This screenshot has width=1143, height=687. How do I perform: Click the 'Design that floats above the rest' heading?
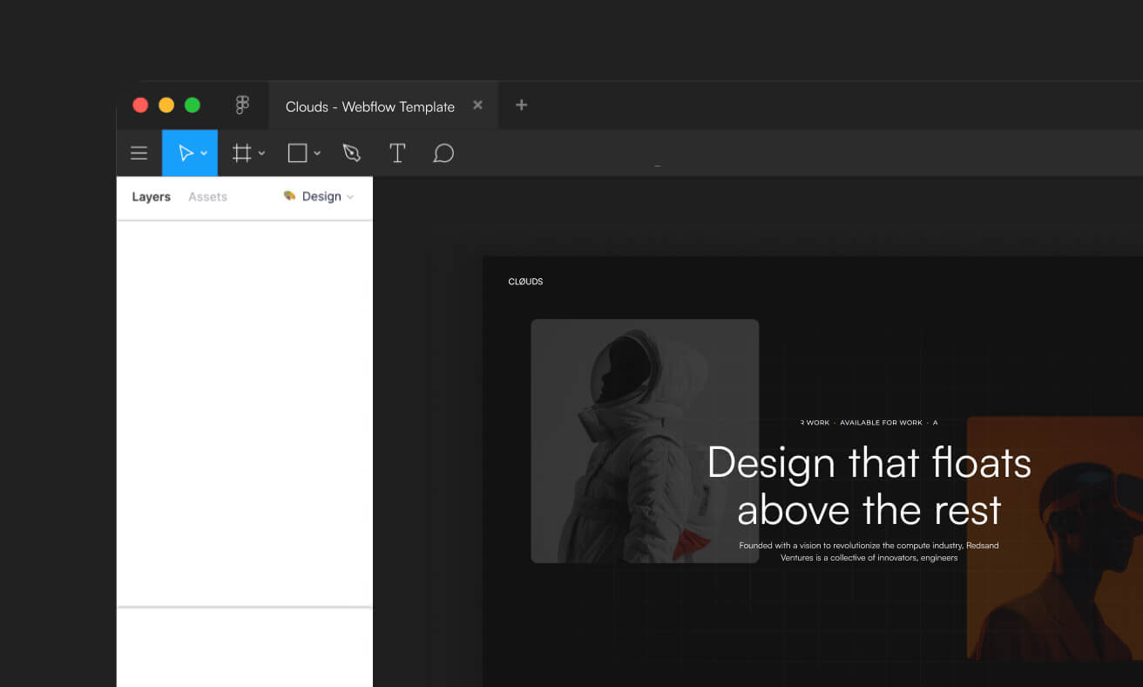pos(869,486)
